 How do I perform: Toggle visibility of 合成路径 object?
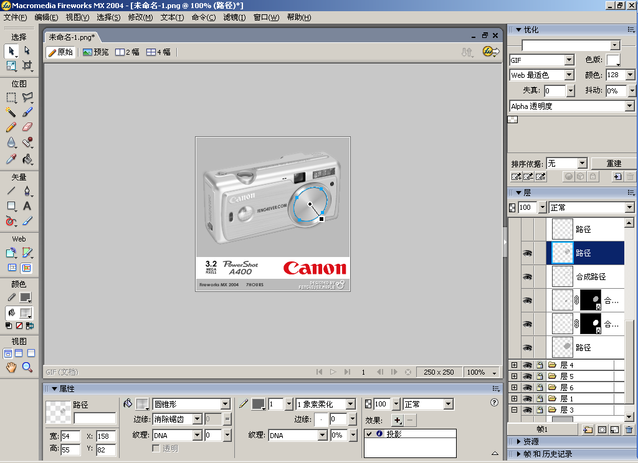click(x=527, y=277)
